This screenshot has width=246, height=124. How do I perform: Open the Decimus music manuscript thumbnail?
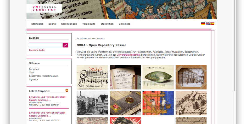click(92, 77)
